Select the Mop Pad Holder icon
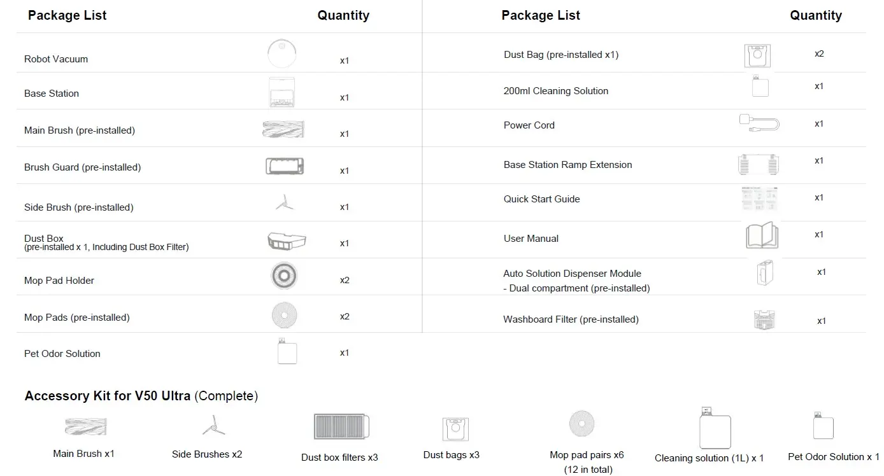The image size is (884, 476). click(x=283, y=276)
